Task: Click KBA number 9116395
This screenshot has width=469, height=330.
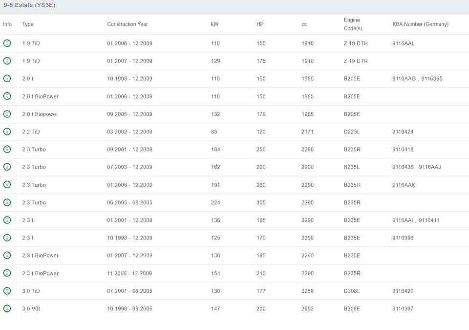Action: 431,79
